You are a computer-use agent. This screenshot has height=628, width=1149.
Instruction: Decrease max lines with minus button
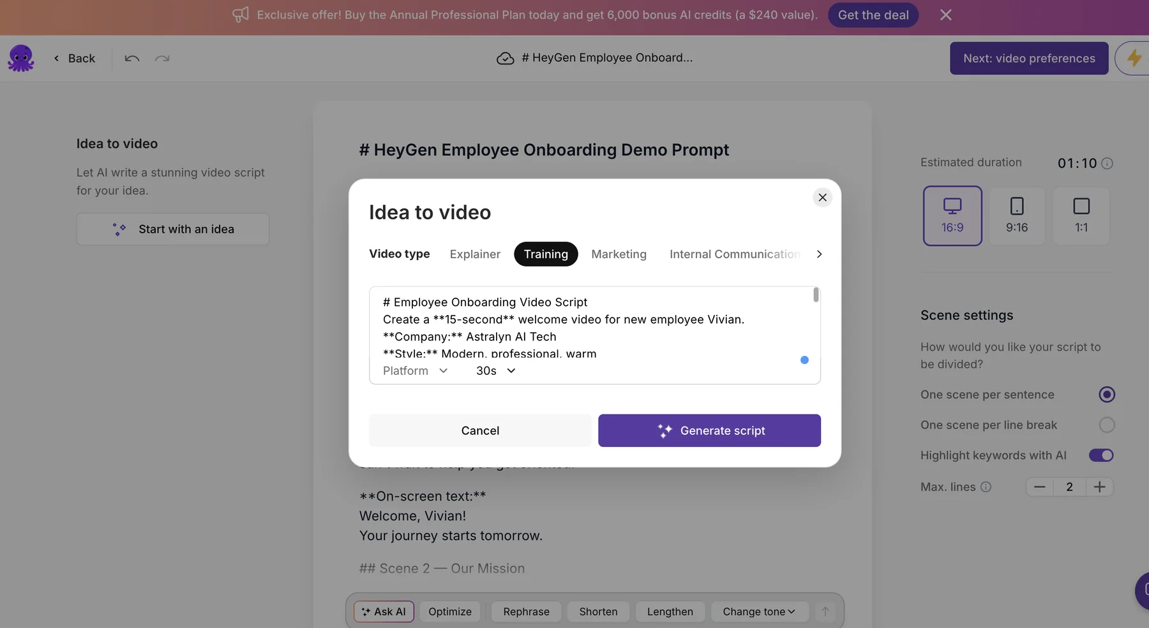1040,487
